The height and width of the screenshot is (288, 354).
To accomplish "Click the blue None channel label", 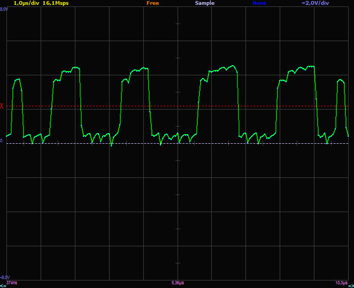I will click(259, 3).
